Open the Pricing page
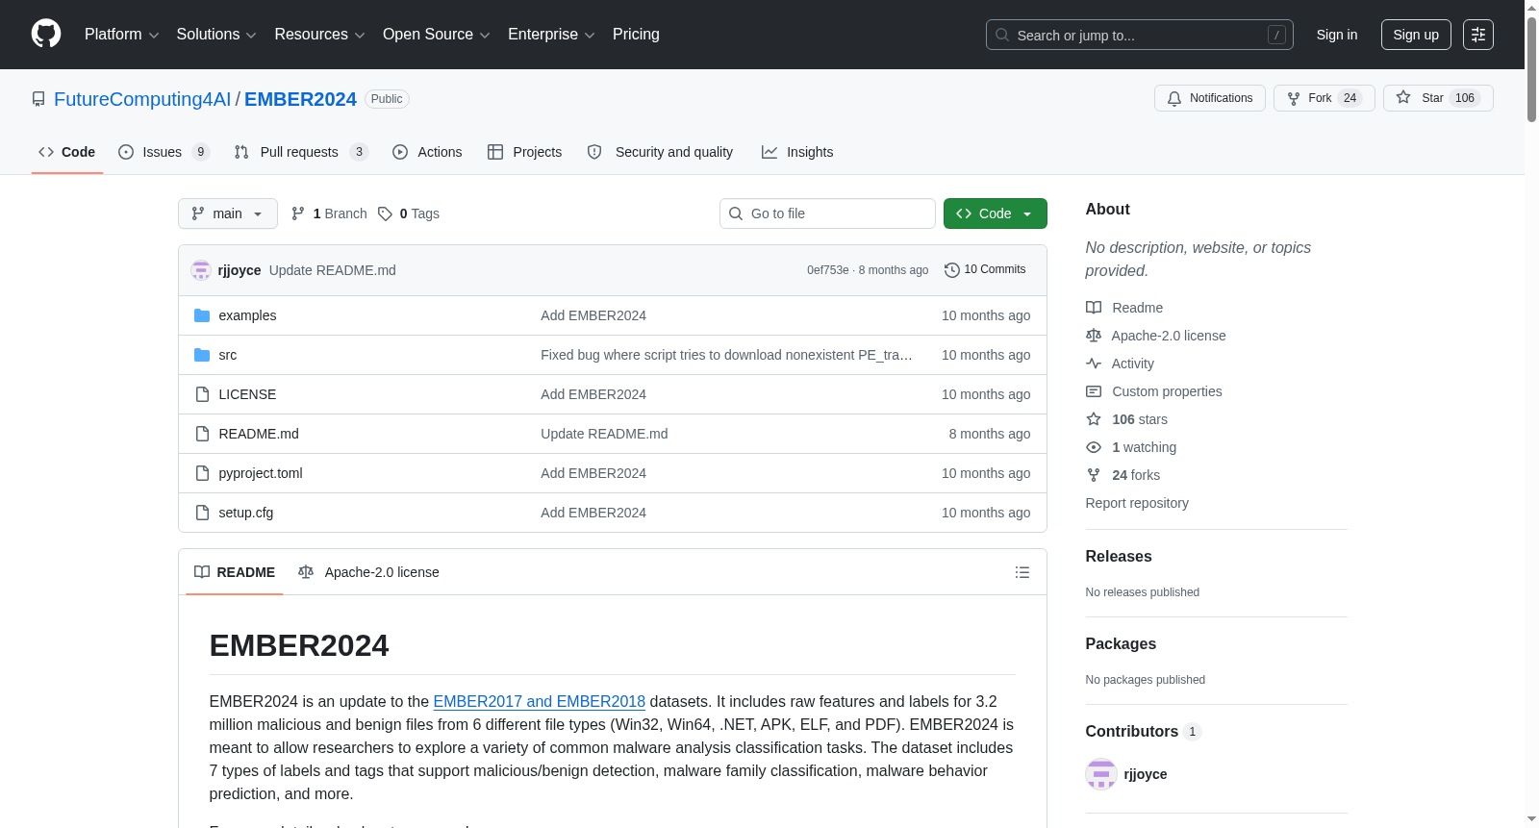The width and height of the screenshot is (1539, 828). pos(636,35)
